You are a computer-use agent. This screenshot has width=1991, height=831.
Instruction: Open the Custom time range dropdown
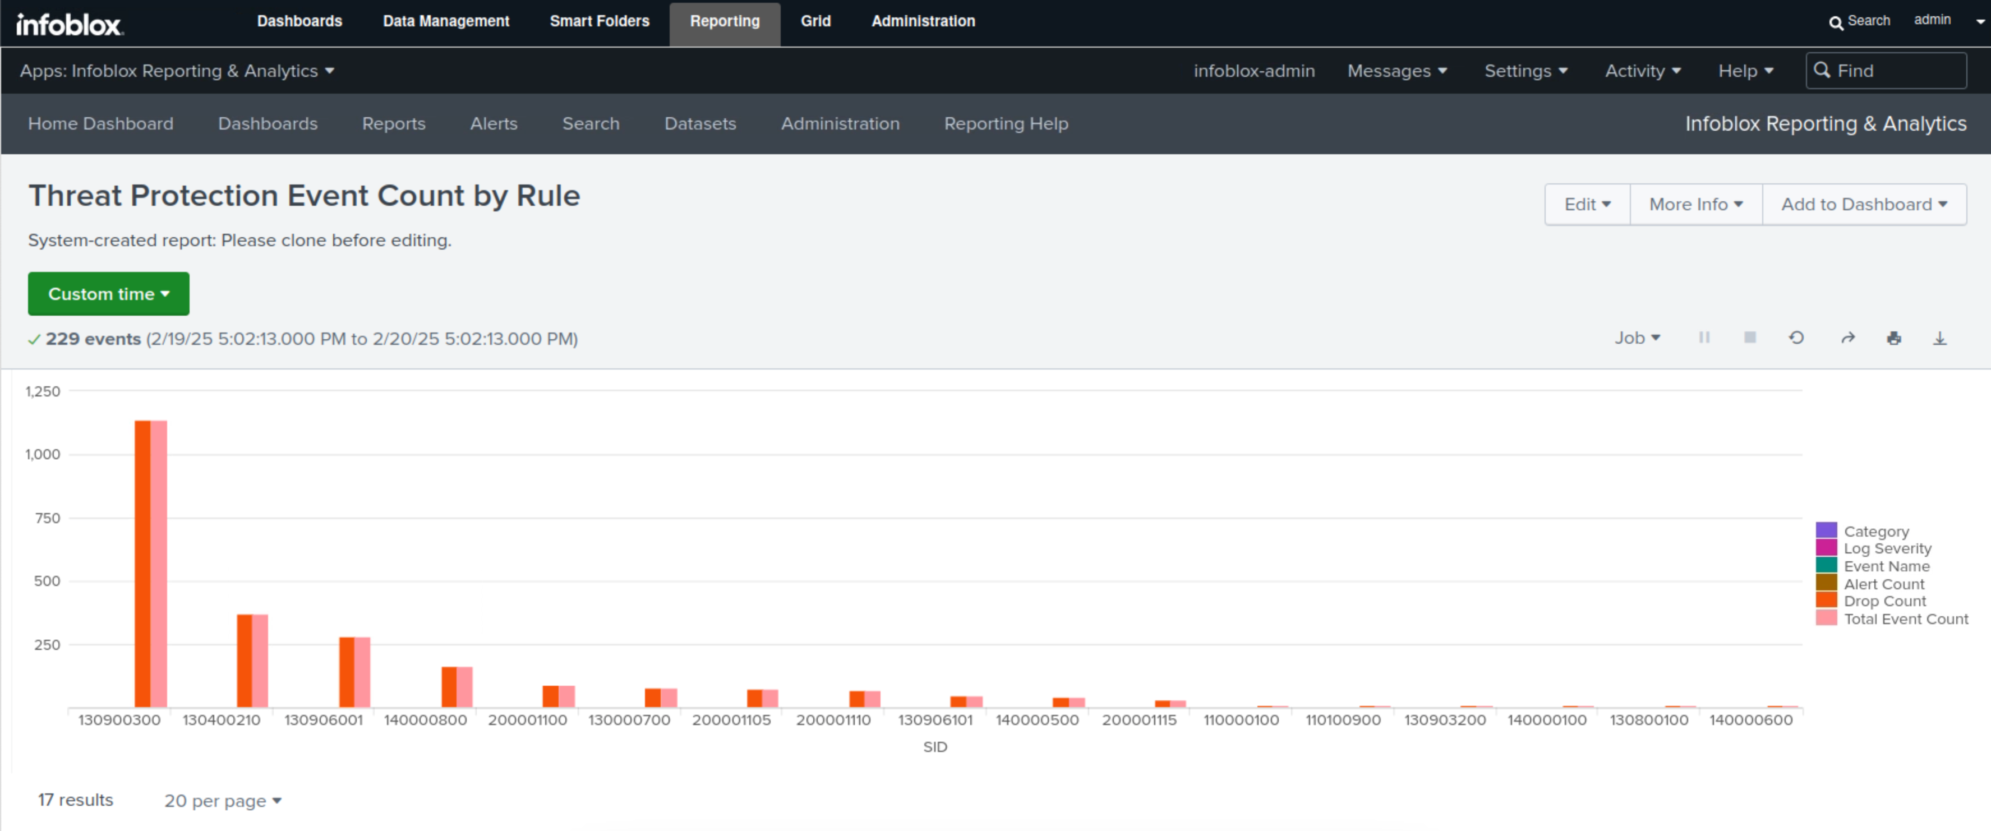pyautogui.click(x=108, y=294)
